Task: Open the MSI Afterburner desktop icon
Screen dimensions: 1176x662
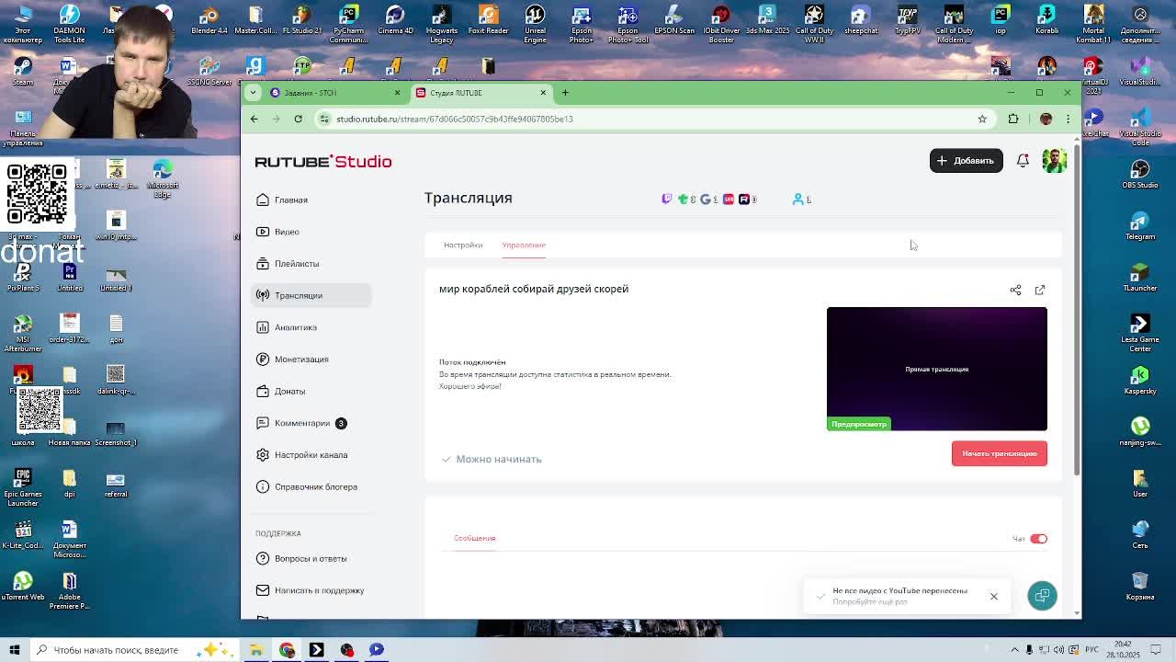Action: pyautogui.click(x=23, y=335)
